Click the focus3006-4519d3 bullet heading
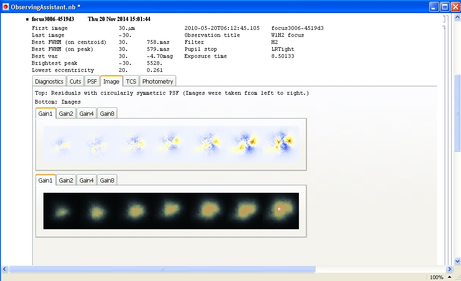The width and height of the screenshot is (461, 281). tap(53, 19)
